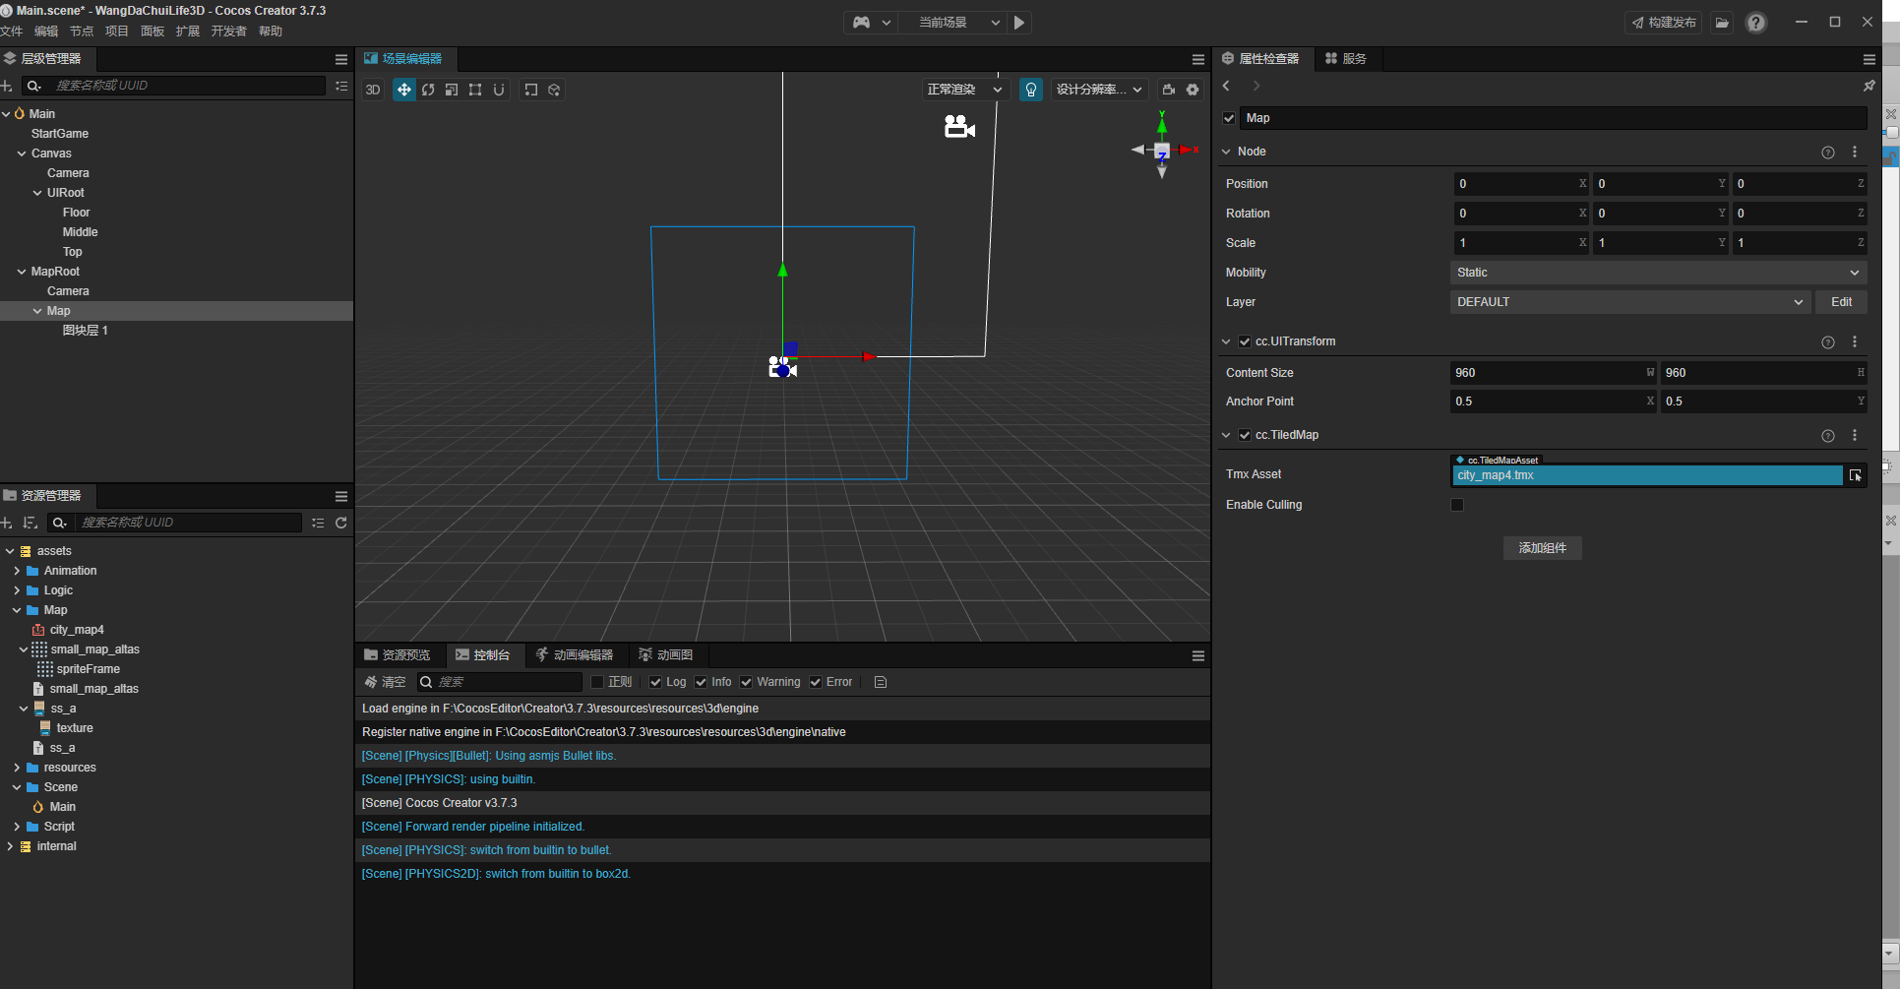Open the help question mark icon
The height and width of the screenshot is (989, 1900).
click(1756, 23)
